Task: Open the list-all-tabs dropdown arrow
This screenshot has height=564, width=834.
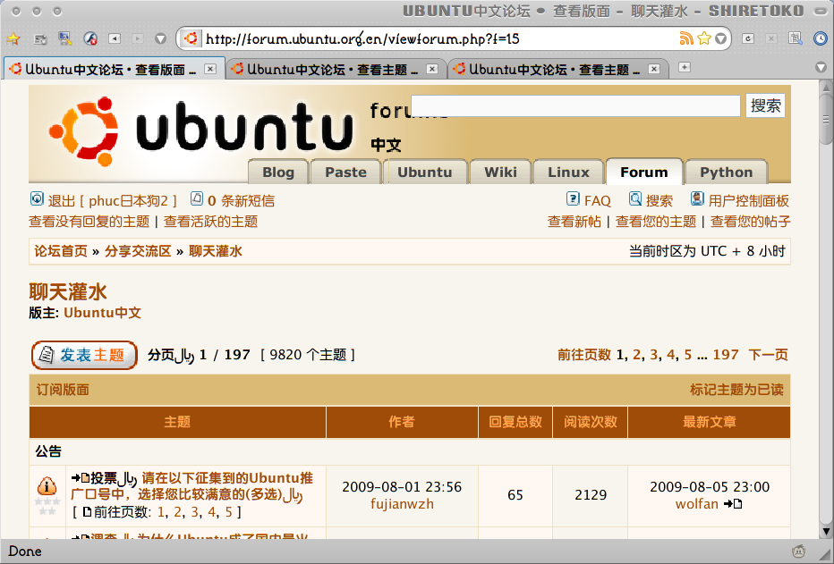Action: tap(821, 67)
